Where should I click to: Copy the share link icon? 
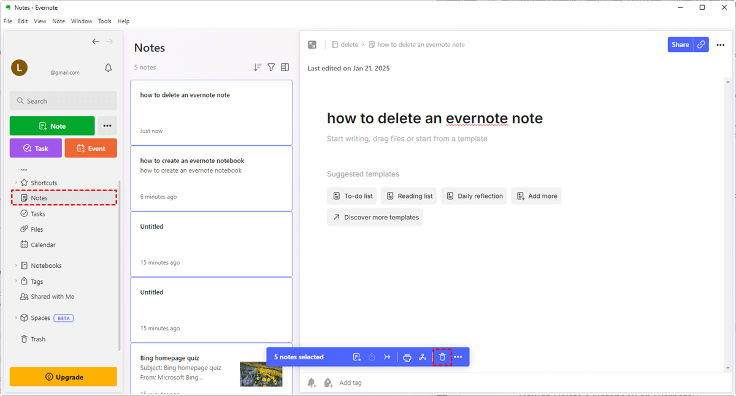tap(701, 45)
